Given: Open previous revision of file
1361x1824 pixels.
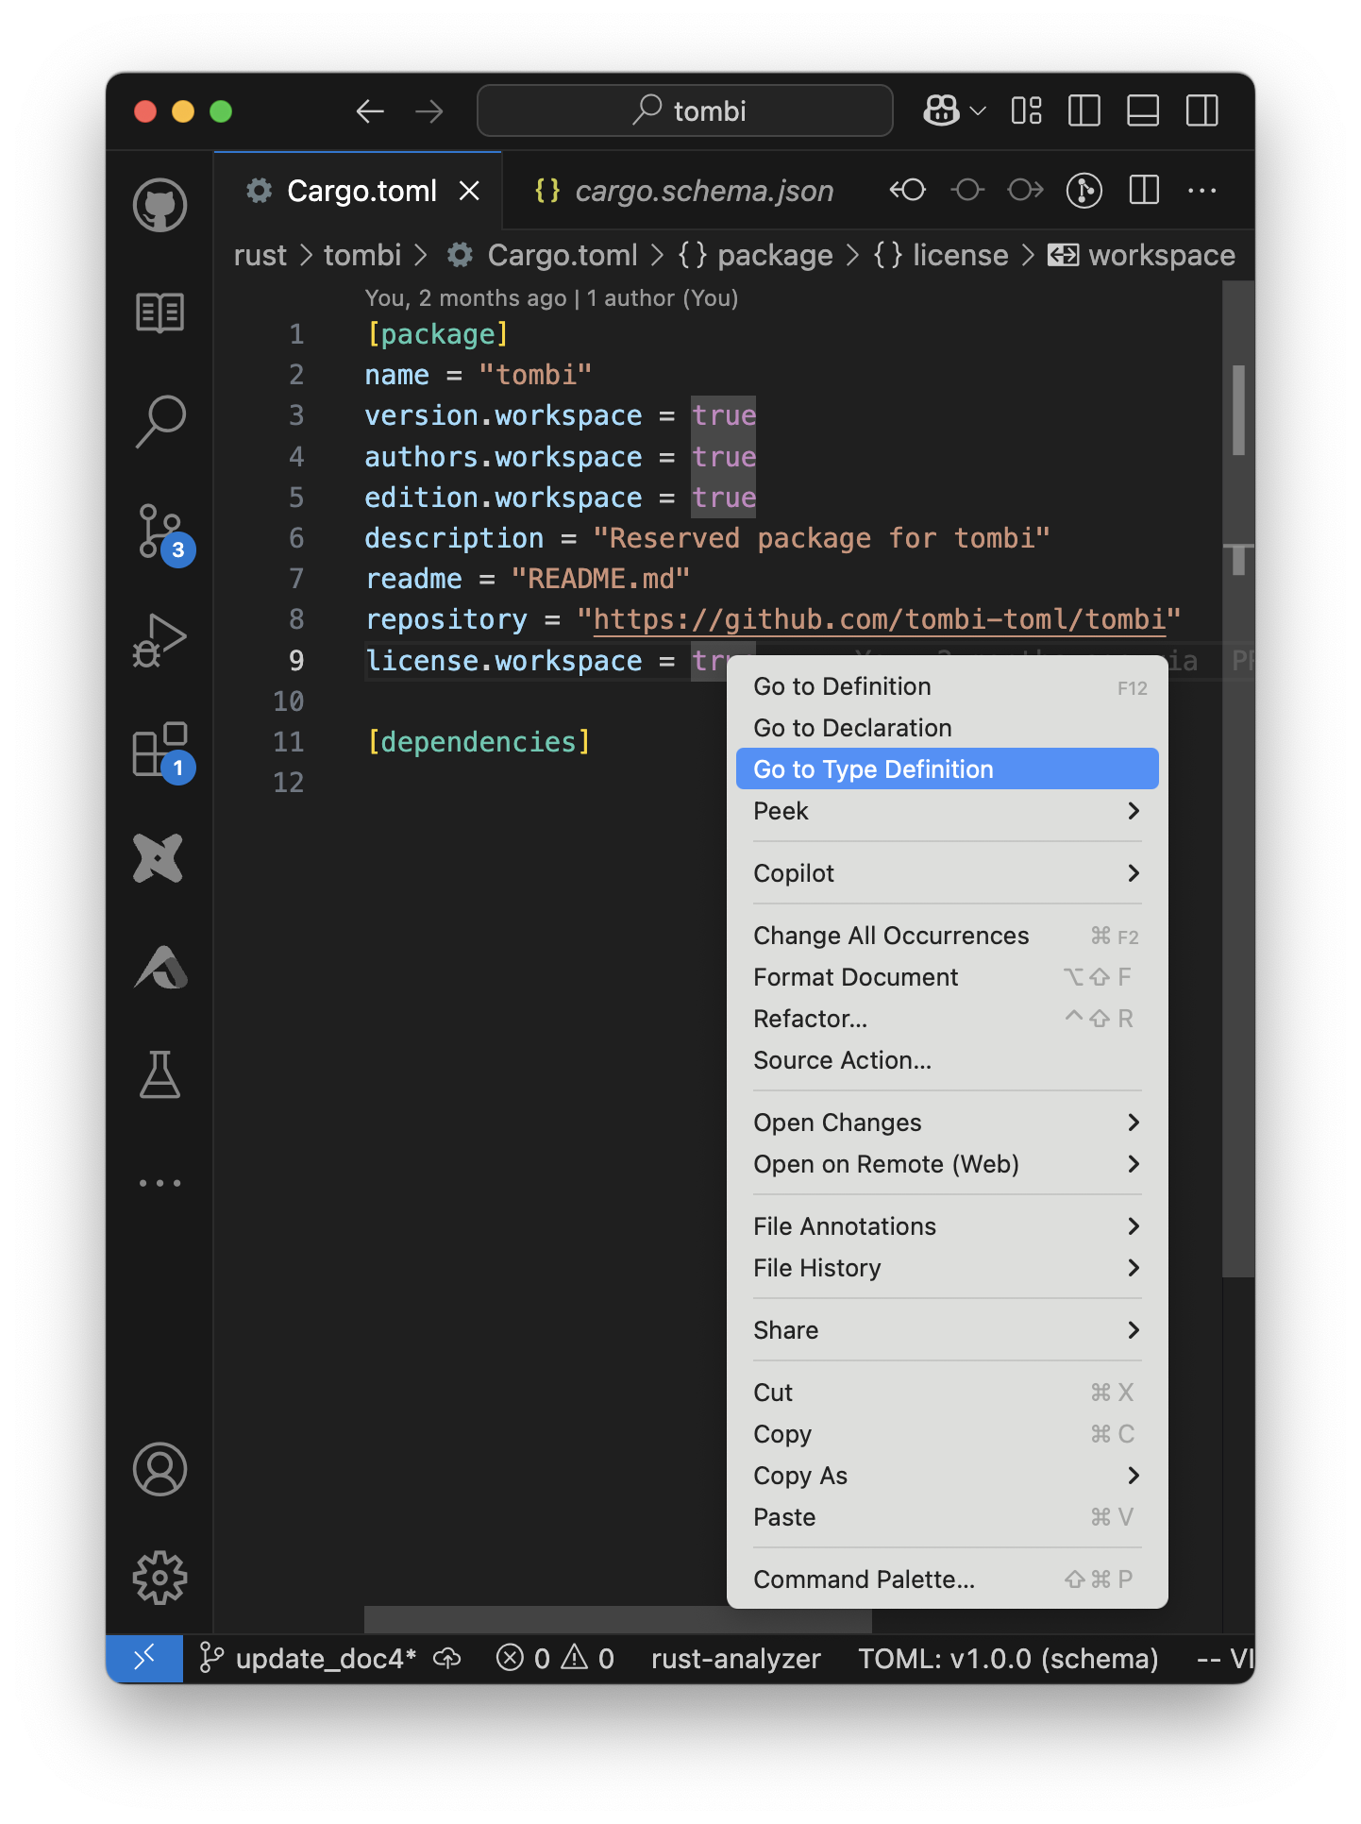Looking at the screenshot, I should point(908,191).
